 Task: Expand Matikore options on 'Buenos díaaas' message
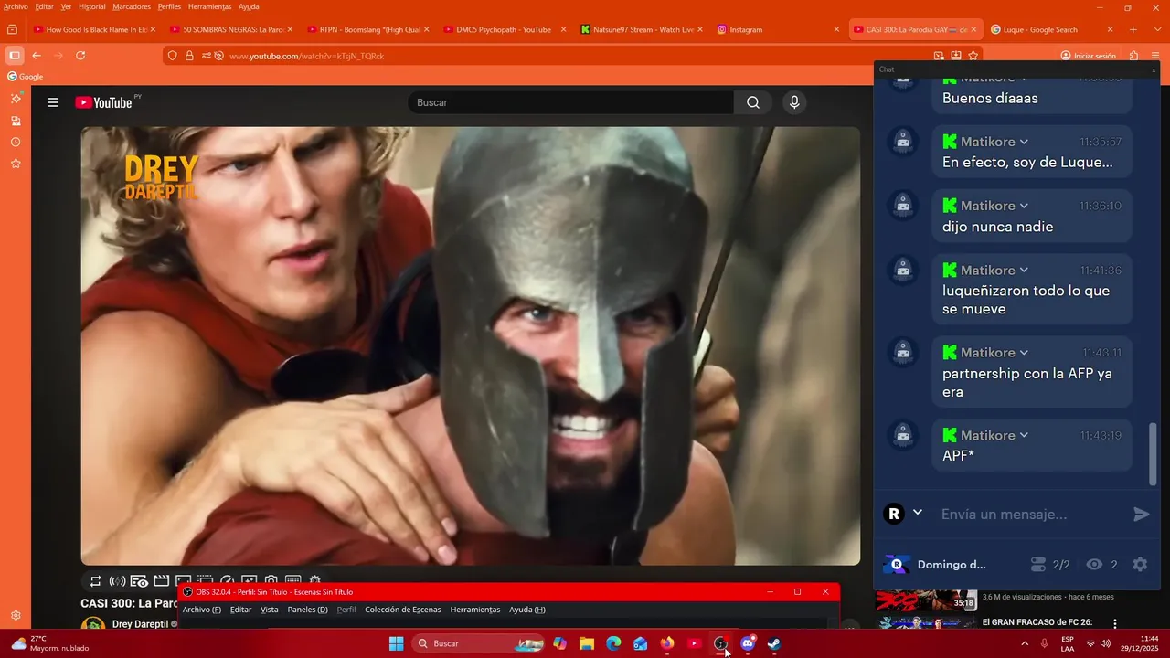point(1024,79)
